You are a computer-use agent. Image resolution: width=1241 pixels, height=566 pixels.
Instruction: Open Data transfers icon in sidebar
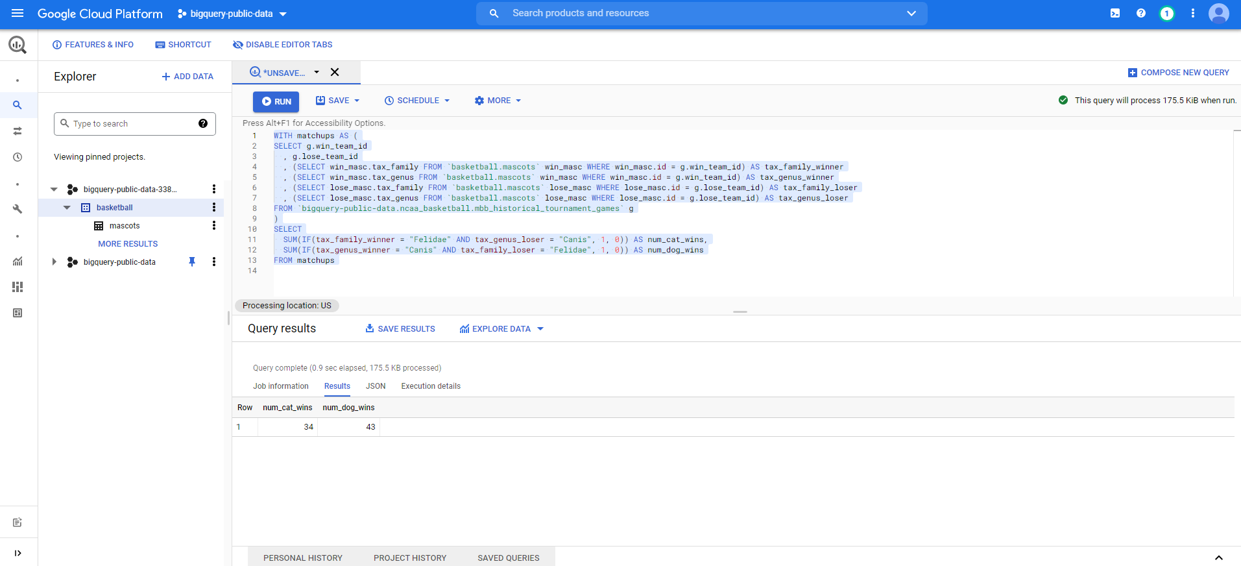coord(18,131)
